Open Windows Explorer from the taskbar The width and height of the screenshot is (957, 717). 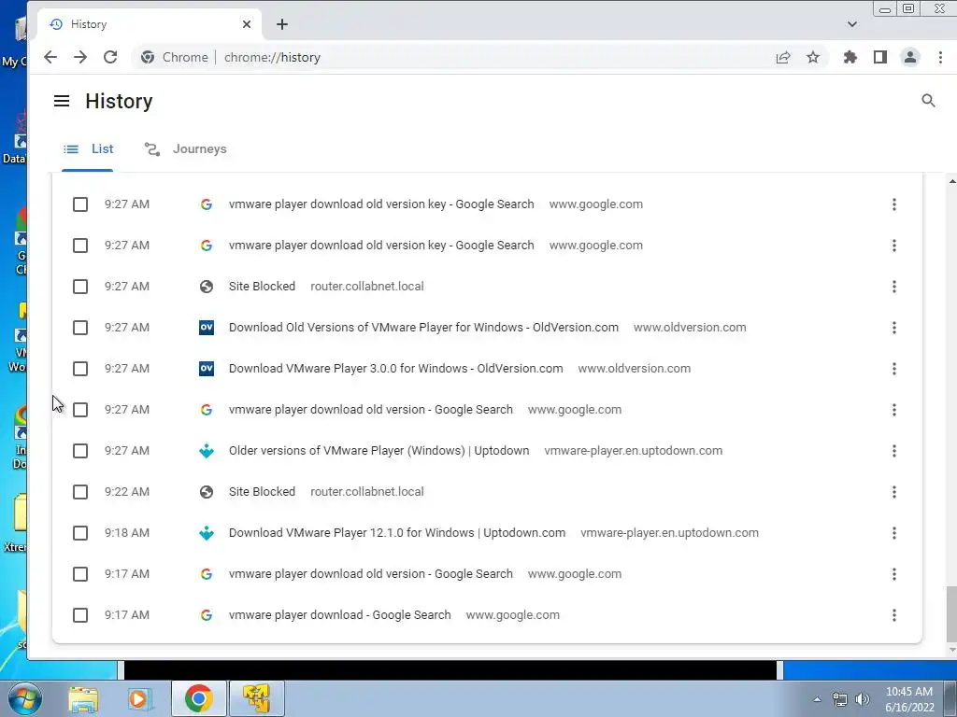[x=83, y=698]
